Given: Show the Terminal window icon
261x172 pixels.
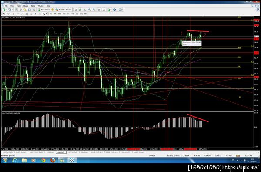Looking at the screenshot, I should pyautogui.click(x=30, y=10).
